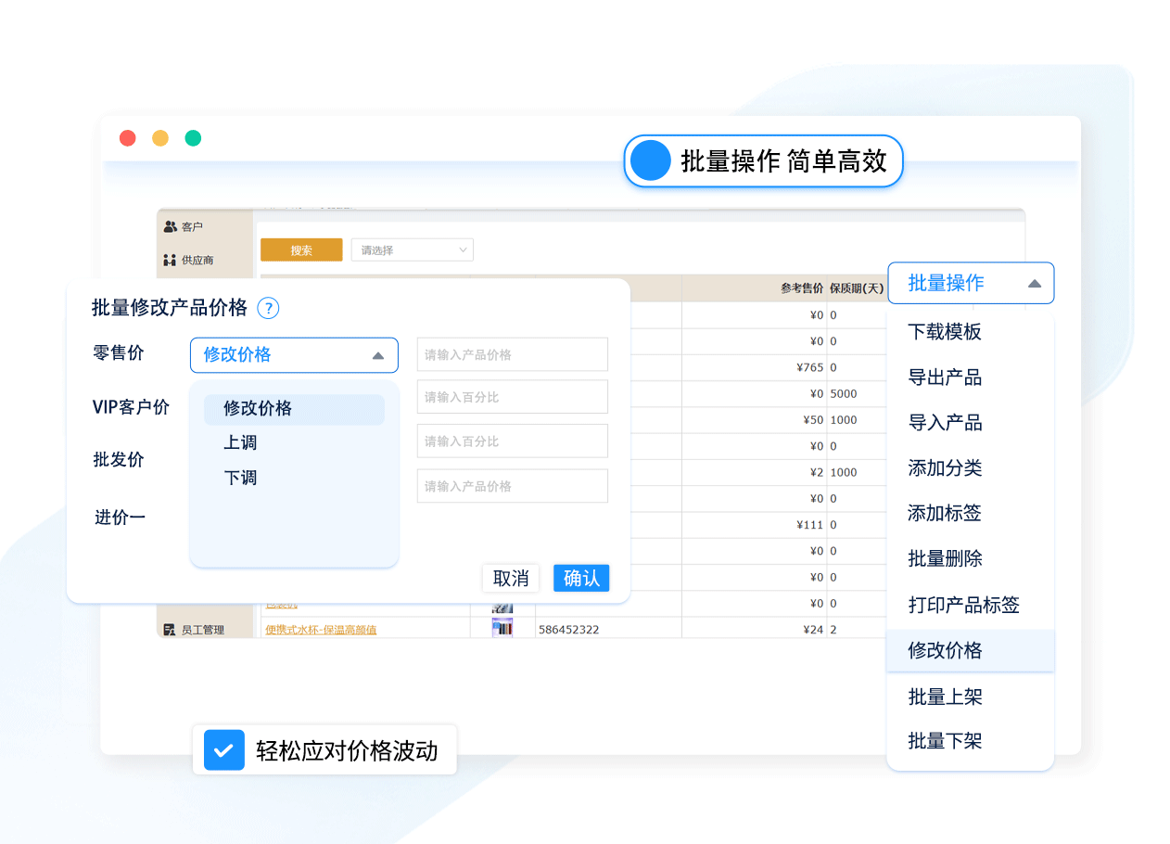1170x844 pixels.
Task: Click the blue circle beside 批量操作 简单高效
Action: 650,161
